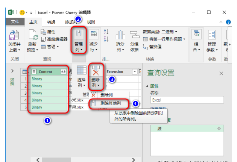Open the 选择列 dropdown

pyautogui.click(x=81, y=77)
